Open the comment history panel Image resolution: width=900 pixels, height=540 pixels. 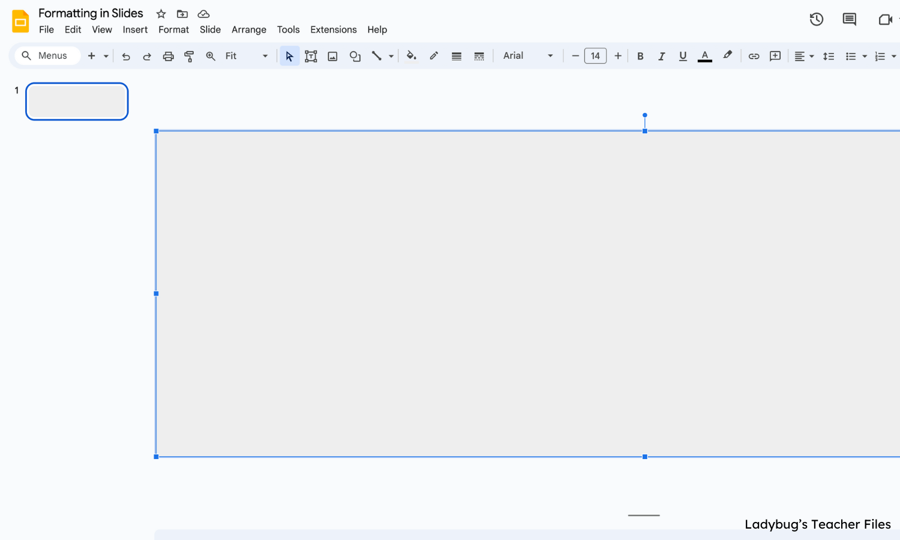click(849, 19)
